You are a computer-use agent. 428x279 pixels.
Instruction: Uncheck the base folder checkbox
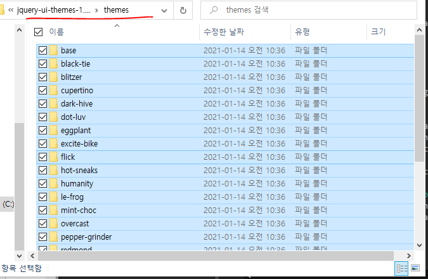[43, 51]
